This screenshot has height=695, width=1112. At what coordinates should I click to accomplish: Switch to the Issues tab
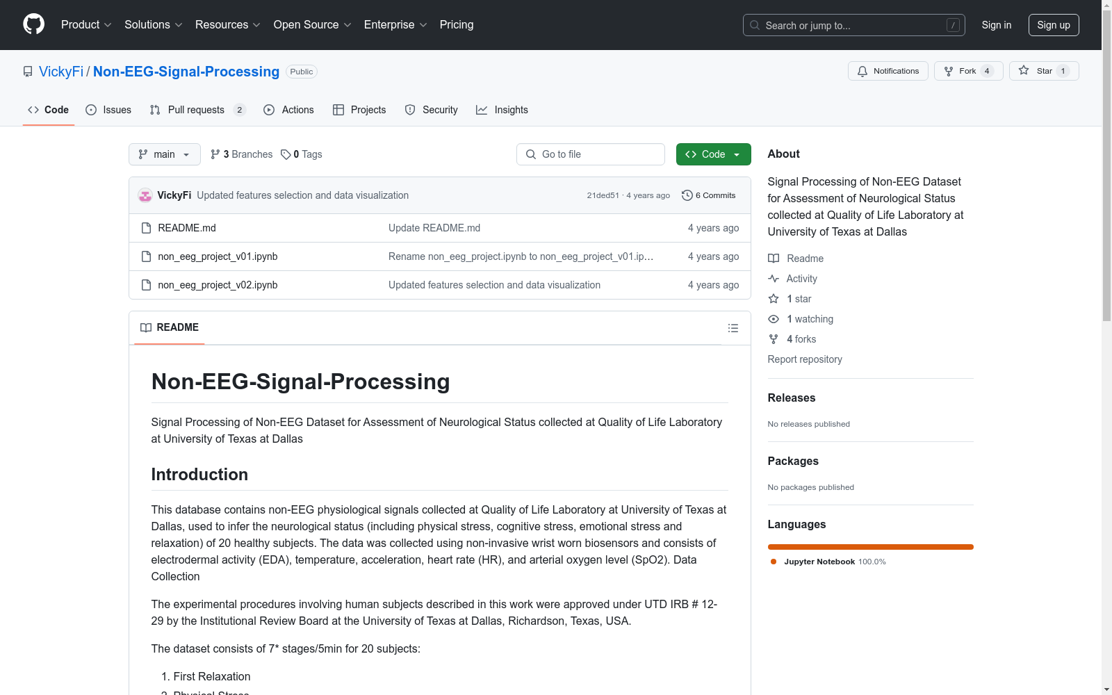click(108, 110)
